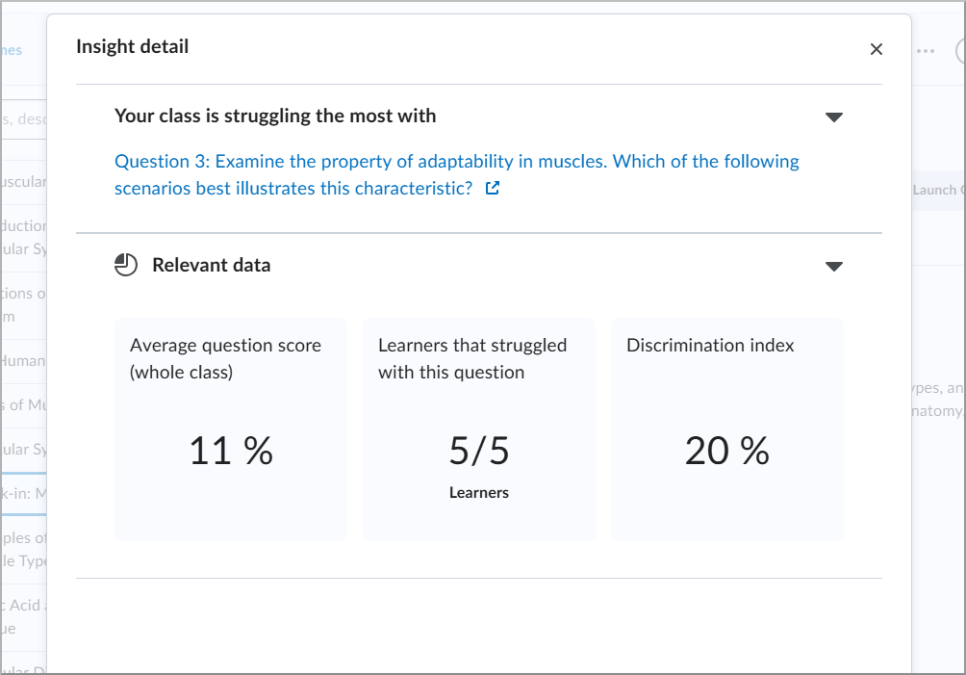Switch to the cut-off 'nes' tab at top left
Screen dimensions: 966x675
[12, 50]
